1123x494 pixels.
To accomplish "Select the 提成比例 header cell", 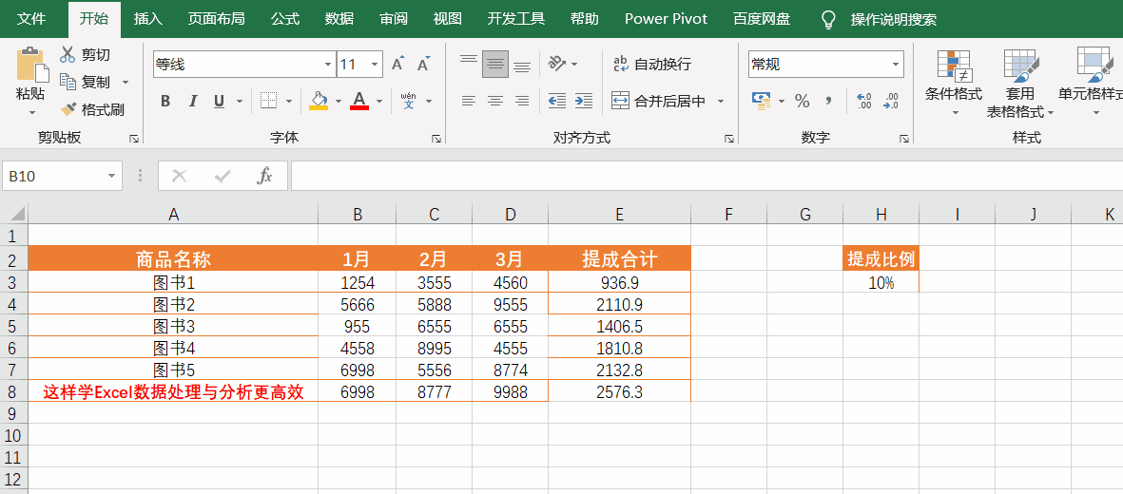I will (x=881, y=258).
